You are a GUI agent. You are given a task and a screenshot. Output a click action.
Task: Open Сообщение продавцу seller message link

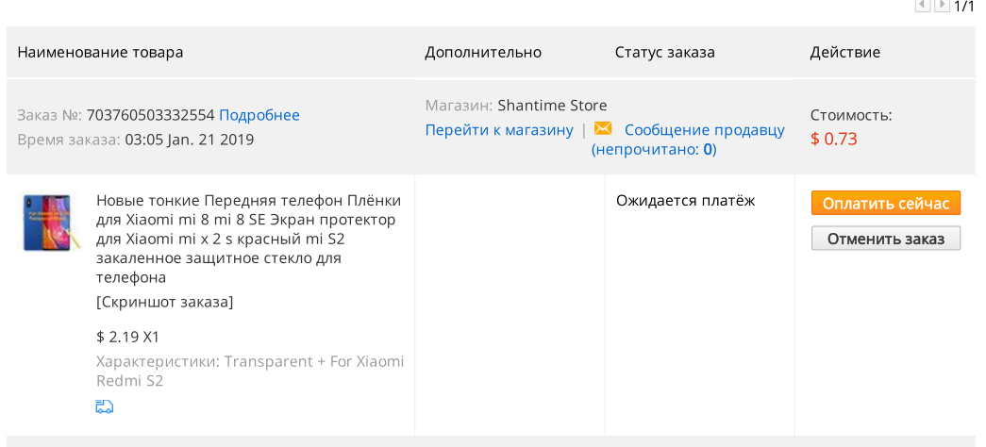(704, 130)
